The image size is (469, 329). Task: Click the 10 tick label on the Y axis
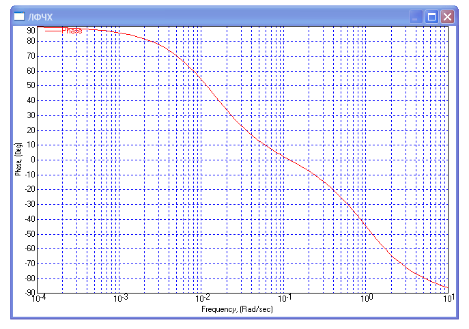tap(31, 145)
